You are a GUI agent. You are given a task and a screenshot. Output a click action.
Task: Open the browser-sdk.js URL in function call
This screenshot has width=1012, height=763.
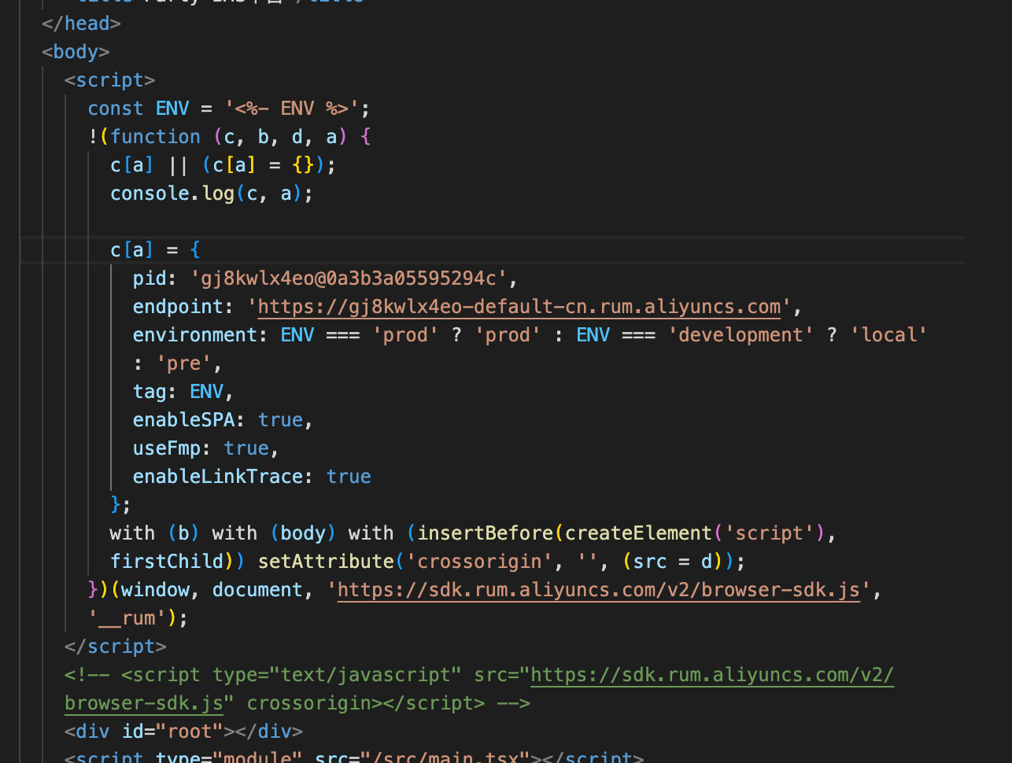coord(599,590)
